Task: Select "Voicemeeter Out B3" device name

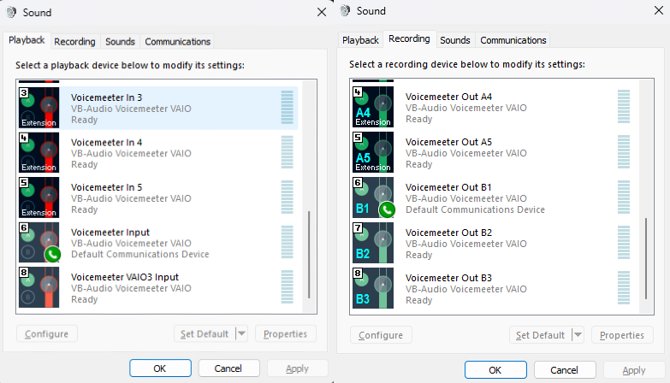Action: click(x=448, y=278)
